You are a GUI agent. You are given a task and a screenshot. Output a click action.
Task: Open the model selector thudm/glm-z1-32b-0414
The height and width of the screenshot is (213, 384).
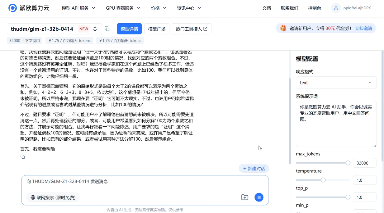point(55,29)
